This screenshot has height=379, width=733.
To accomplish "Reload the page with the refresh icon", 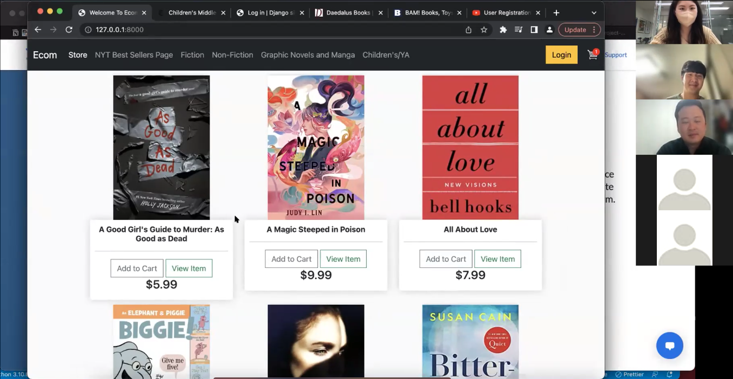I will point(69,30).
